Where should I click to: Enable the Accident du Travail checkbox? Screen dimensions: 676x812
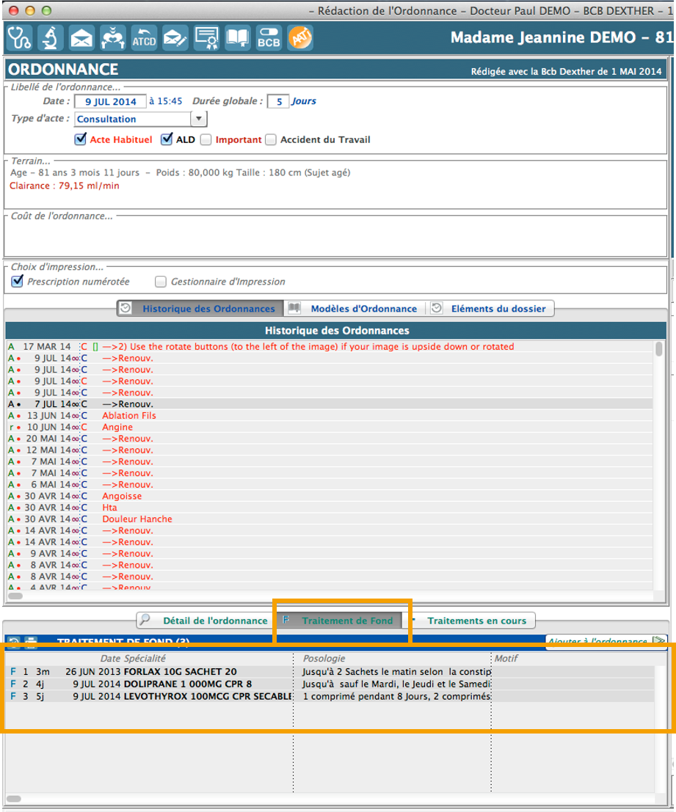pos(271,139)
